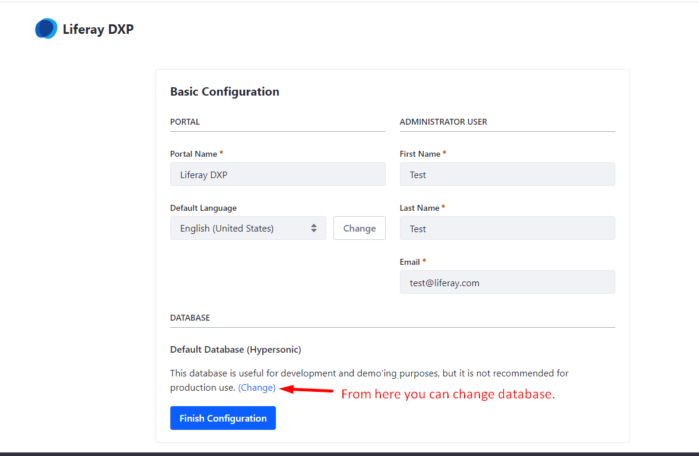Click the Email field label
The width and height of the screenshot is (699, 456).
[x=410, y=262]
